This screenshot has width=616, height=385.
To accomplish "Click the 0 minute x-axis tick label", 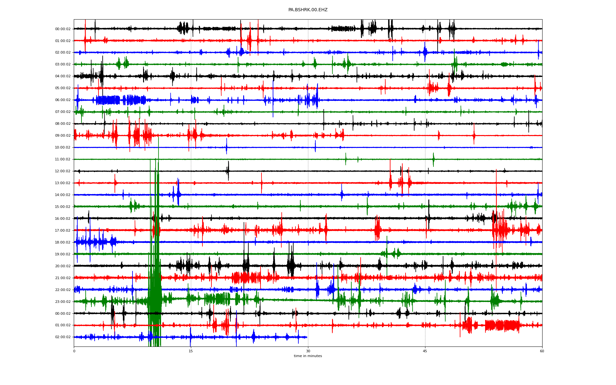I will click(x=74, y=351).
